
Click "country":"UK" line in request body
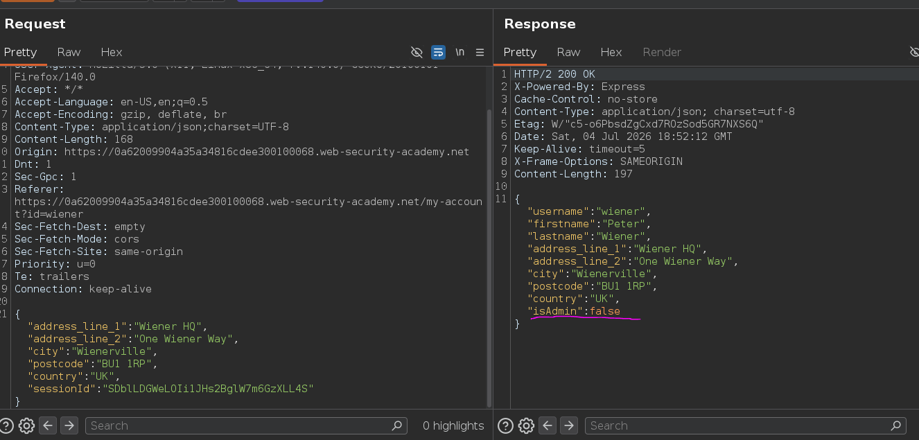74,376
